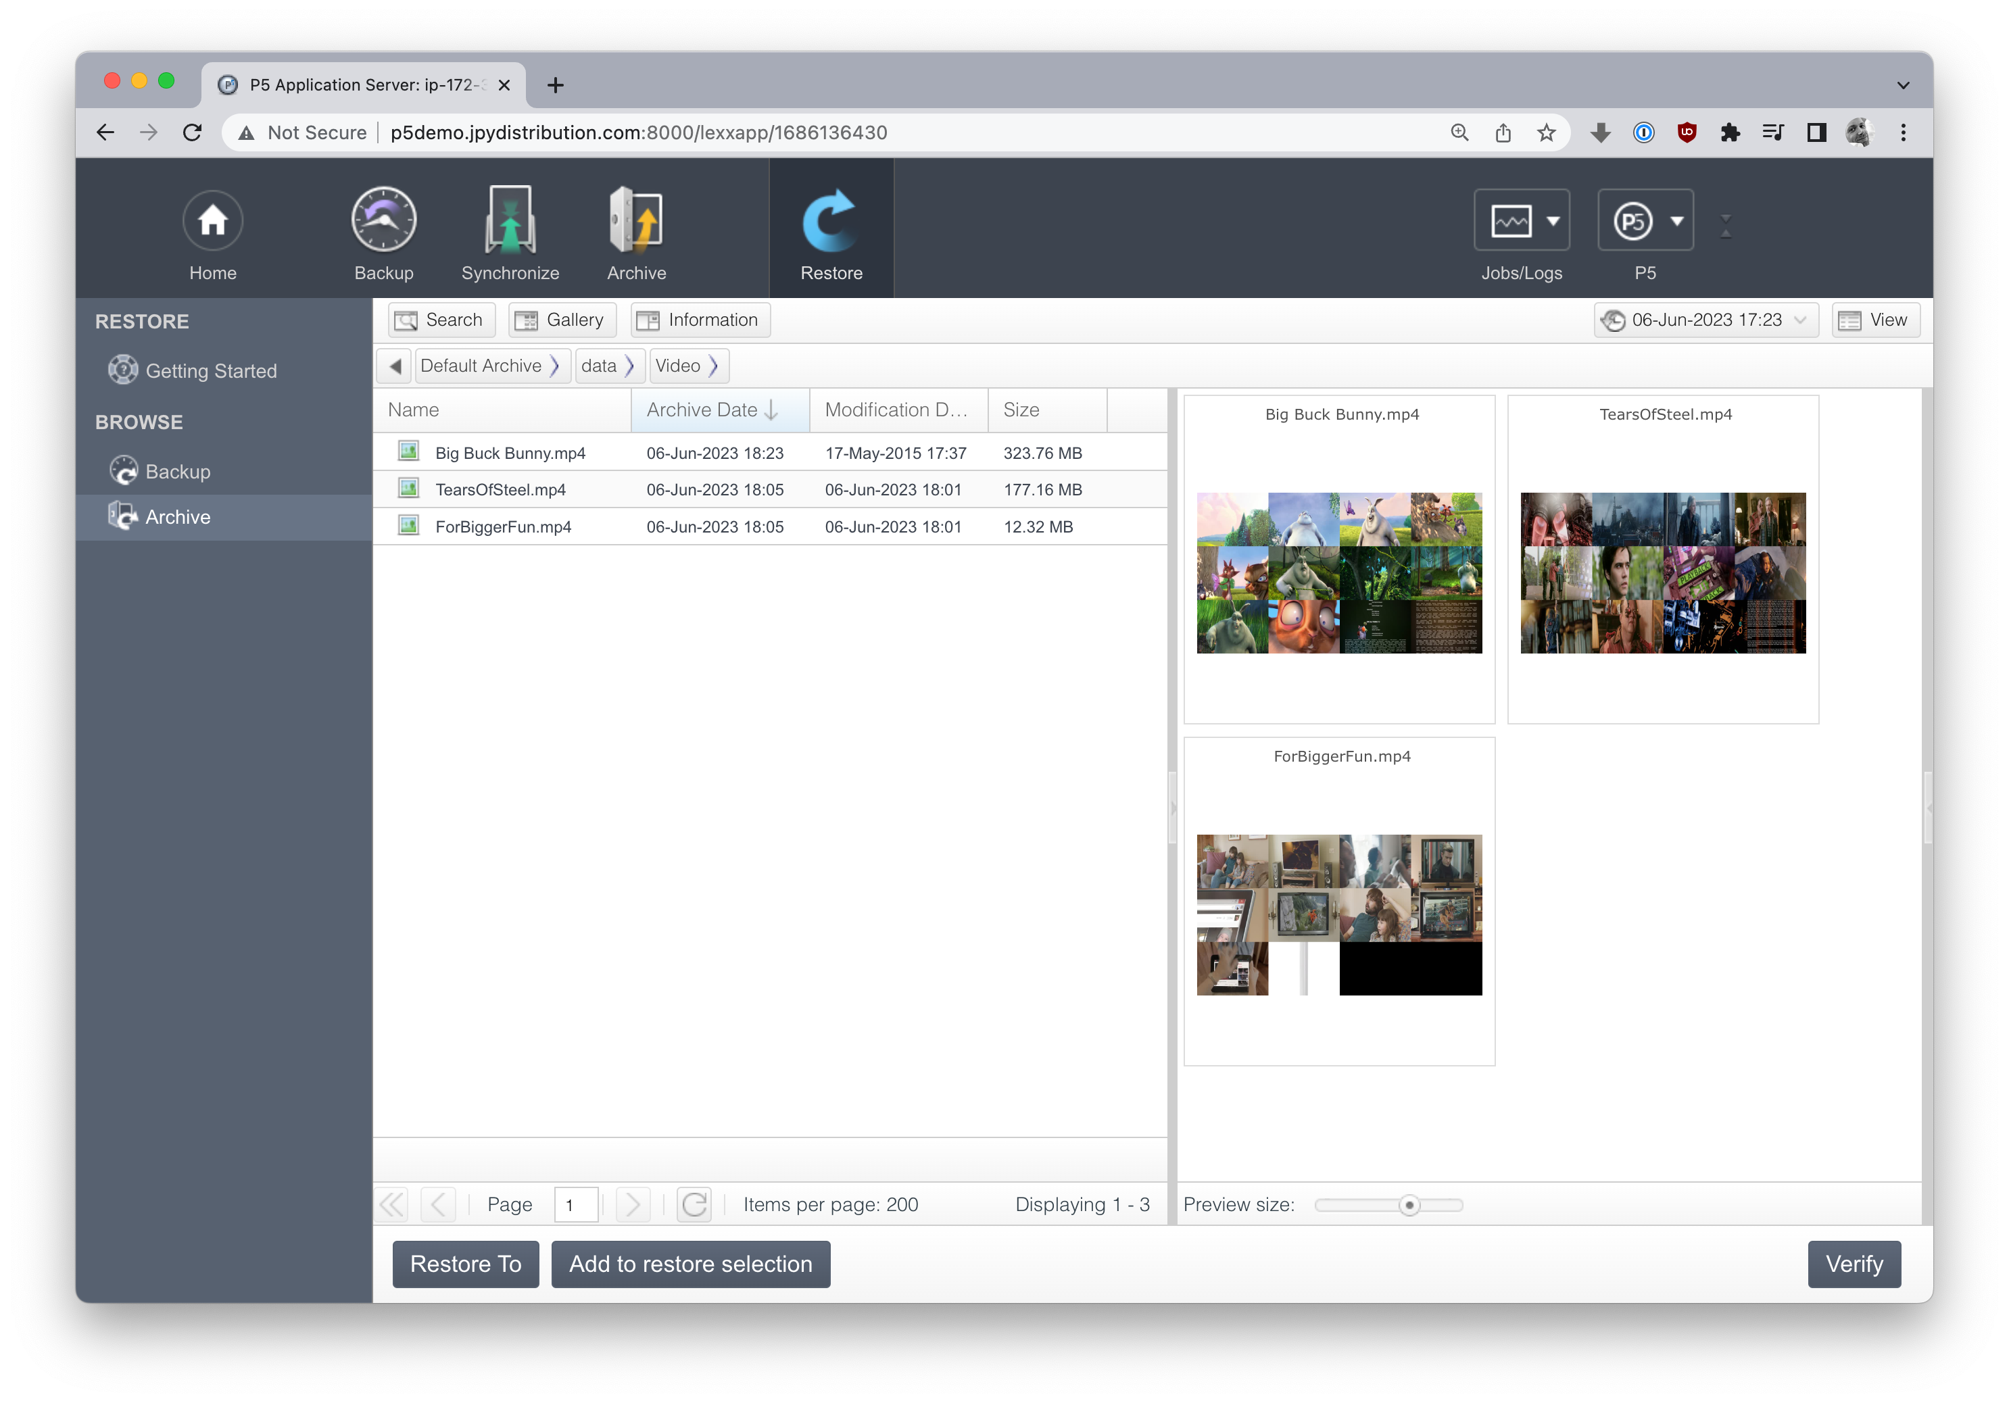The height and width of the screenshot is (1403, 2009).
Task: Sort by Archive Date column
Action: coord(720,410)
